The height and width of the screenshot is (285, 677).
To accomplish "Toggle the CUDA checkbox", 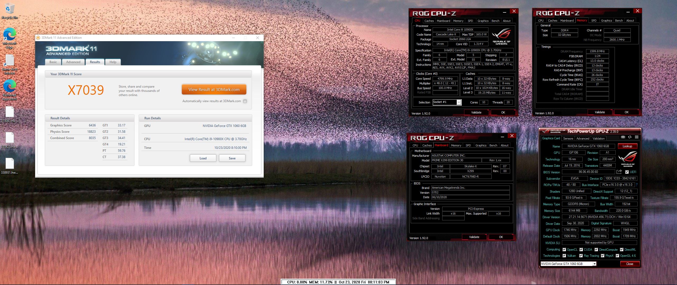I will click(x=581, y=250).
